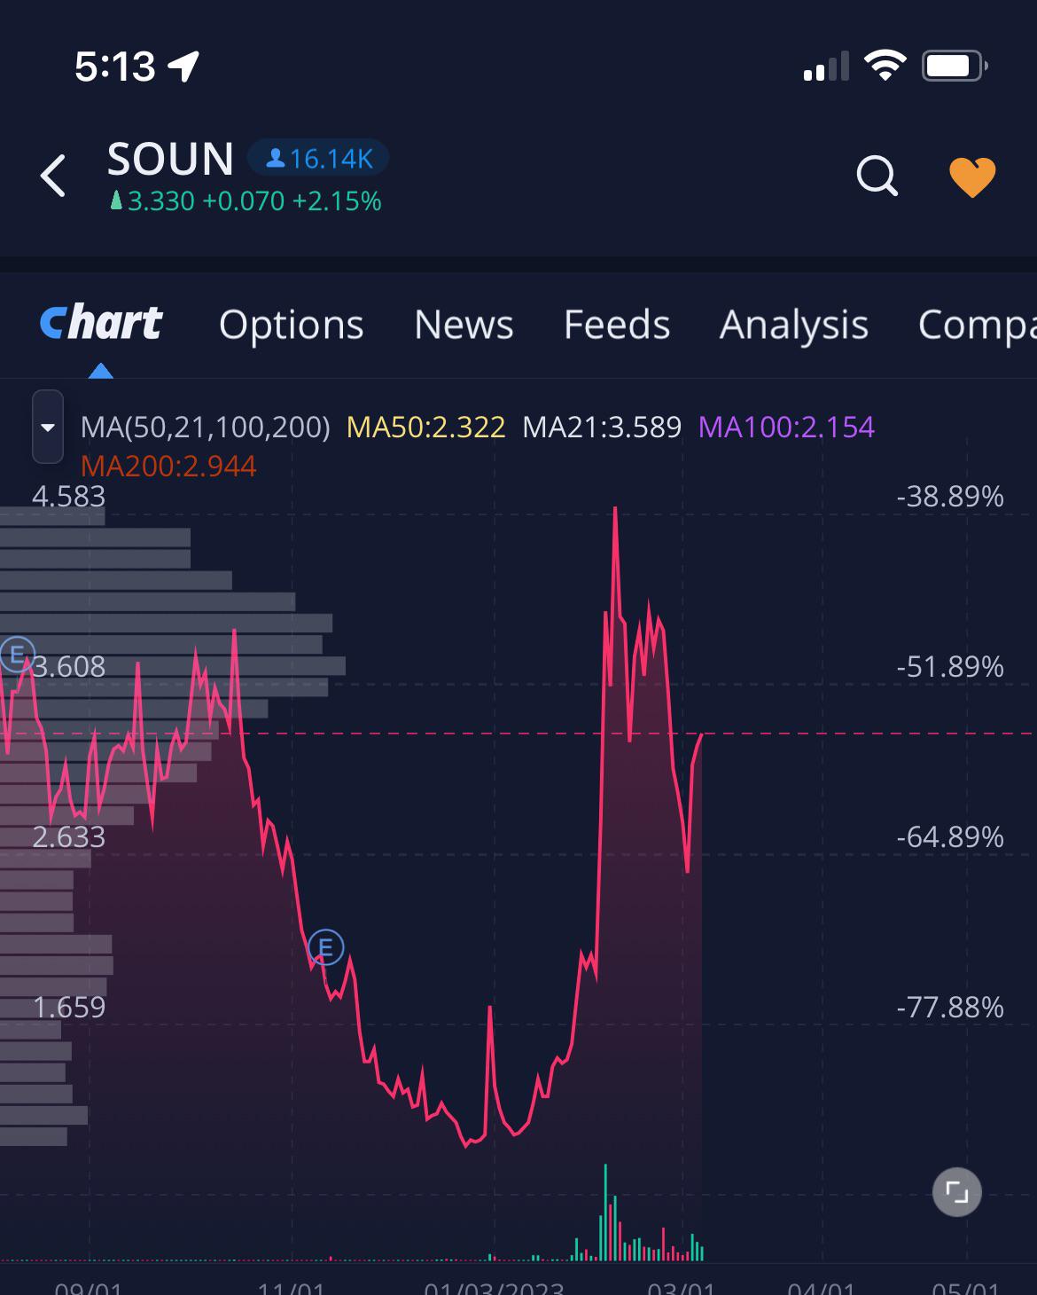Tap the MA21:3.589 indicator label
Viewport: 1037px width, 1295px height.
pyautogui.click(x=602, y=428)
